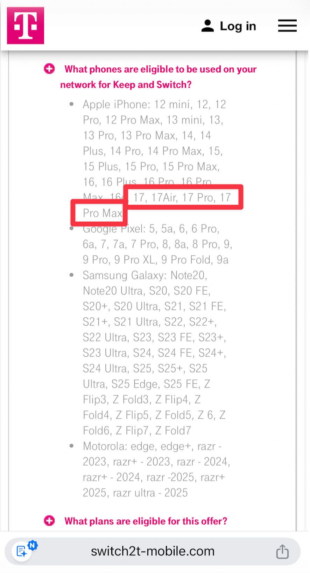
Task: Click the blue N badge on reader icon
Action: (33, 545)
